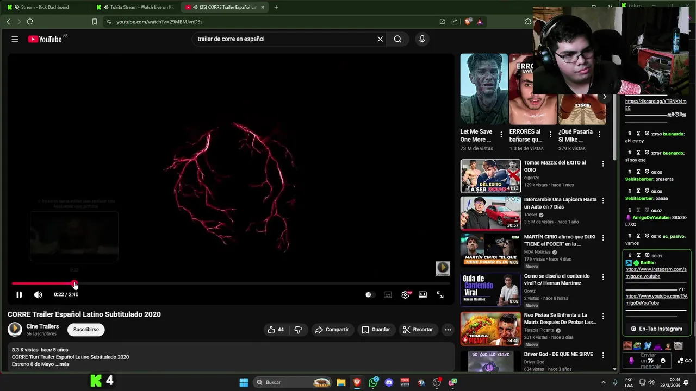Start voice search with the microphone

422,39
